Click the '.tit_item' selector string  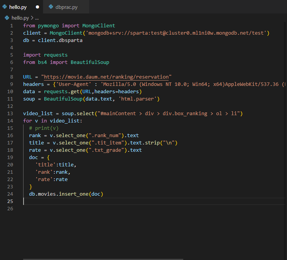click(x=108, y=143)
